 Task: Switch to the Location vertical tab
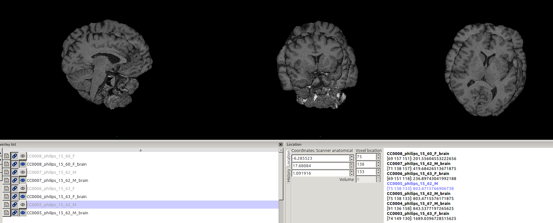tap(289, 158)
